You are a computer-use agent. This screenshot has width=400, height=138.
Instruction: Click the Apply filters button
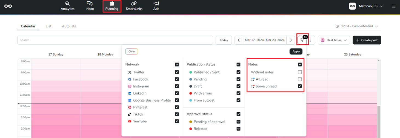[296, 51]
